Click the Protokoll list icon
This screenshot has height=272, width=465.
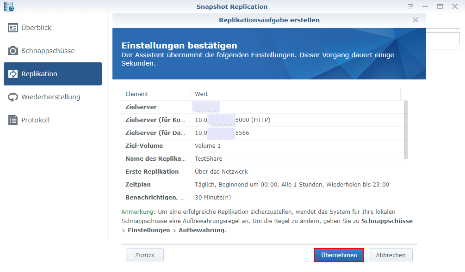pyautogui.click(x=13, y=120)
